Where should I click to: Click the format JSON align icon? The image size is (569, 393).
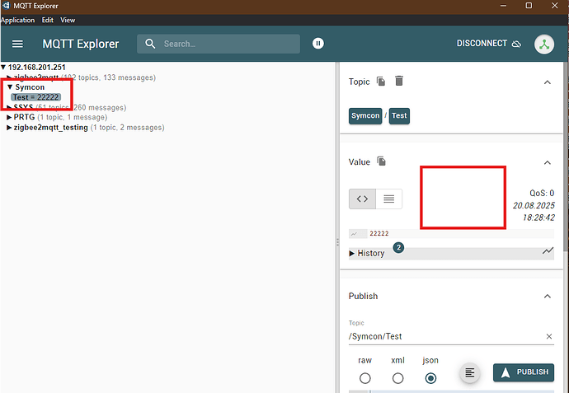469,372
